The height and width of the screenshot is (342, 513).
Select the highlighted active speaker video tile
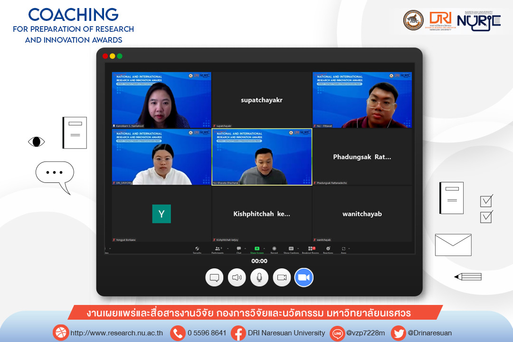click(262, 157)
